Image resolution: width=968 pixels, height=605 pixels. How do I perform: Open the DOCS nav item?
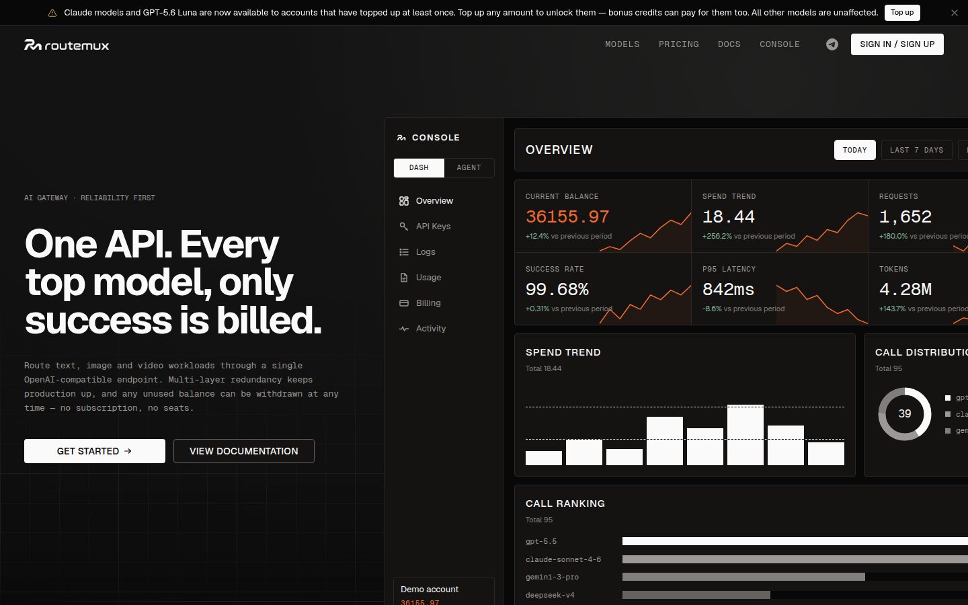(729, 44)
